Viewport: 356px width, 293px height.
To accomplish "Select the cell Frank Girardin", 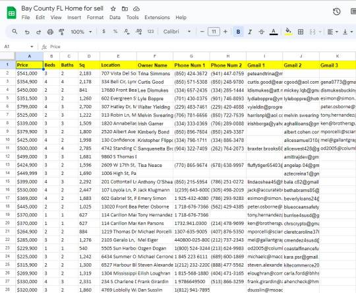I will [x=155, y=281].
